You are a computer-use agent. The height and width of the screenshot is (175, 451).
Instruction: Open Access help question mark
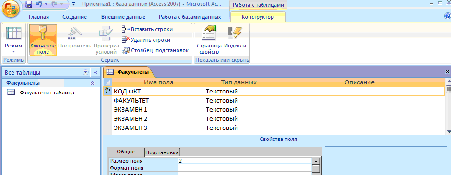[448, 16]
